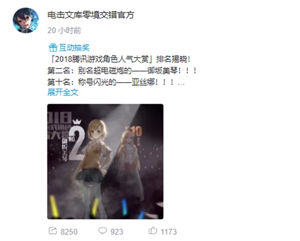Click the 电击文库零境交错官方 profile avatar
The image size is (300, 241).
pos(26,20)
